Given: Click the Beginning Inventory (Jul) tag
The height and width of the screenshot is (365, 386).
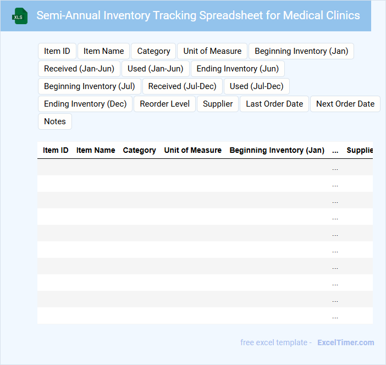Looking at the screenshot, I should [x=90, y=86].
